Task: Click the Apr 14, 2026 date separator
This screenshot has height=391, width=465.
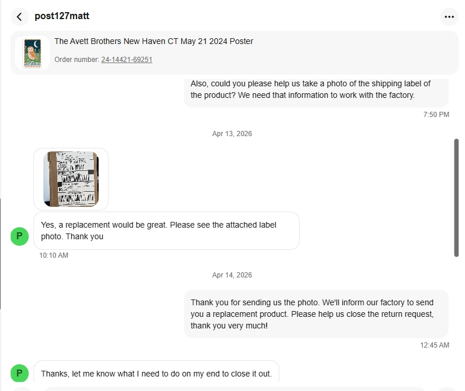Action: (x=232, y=275)
